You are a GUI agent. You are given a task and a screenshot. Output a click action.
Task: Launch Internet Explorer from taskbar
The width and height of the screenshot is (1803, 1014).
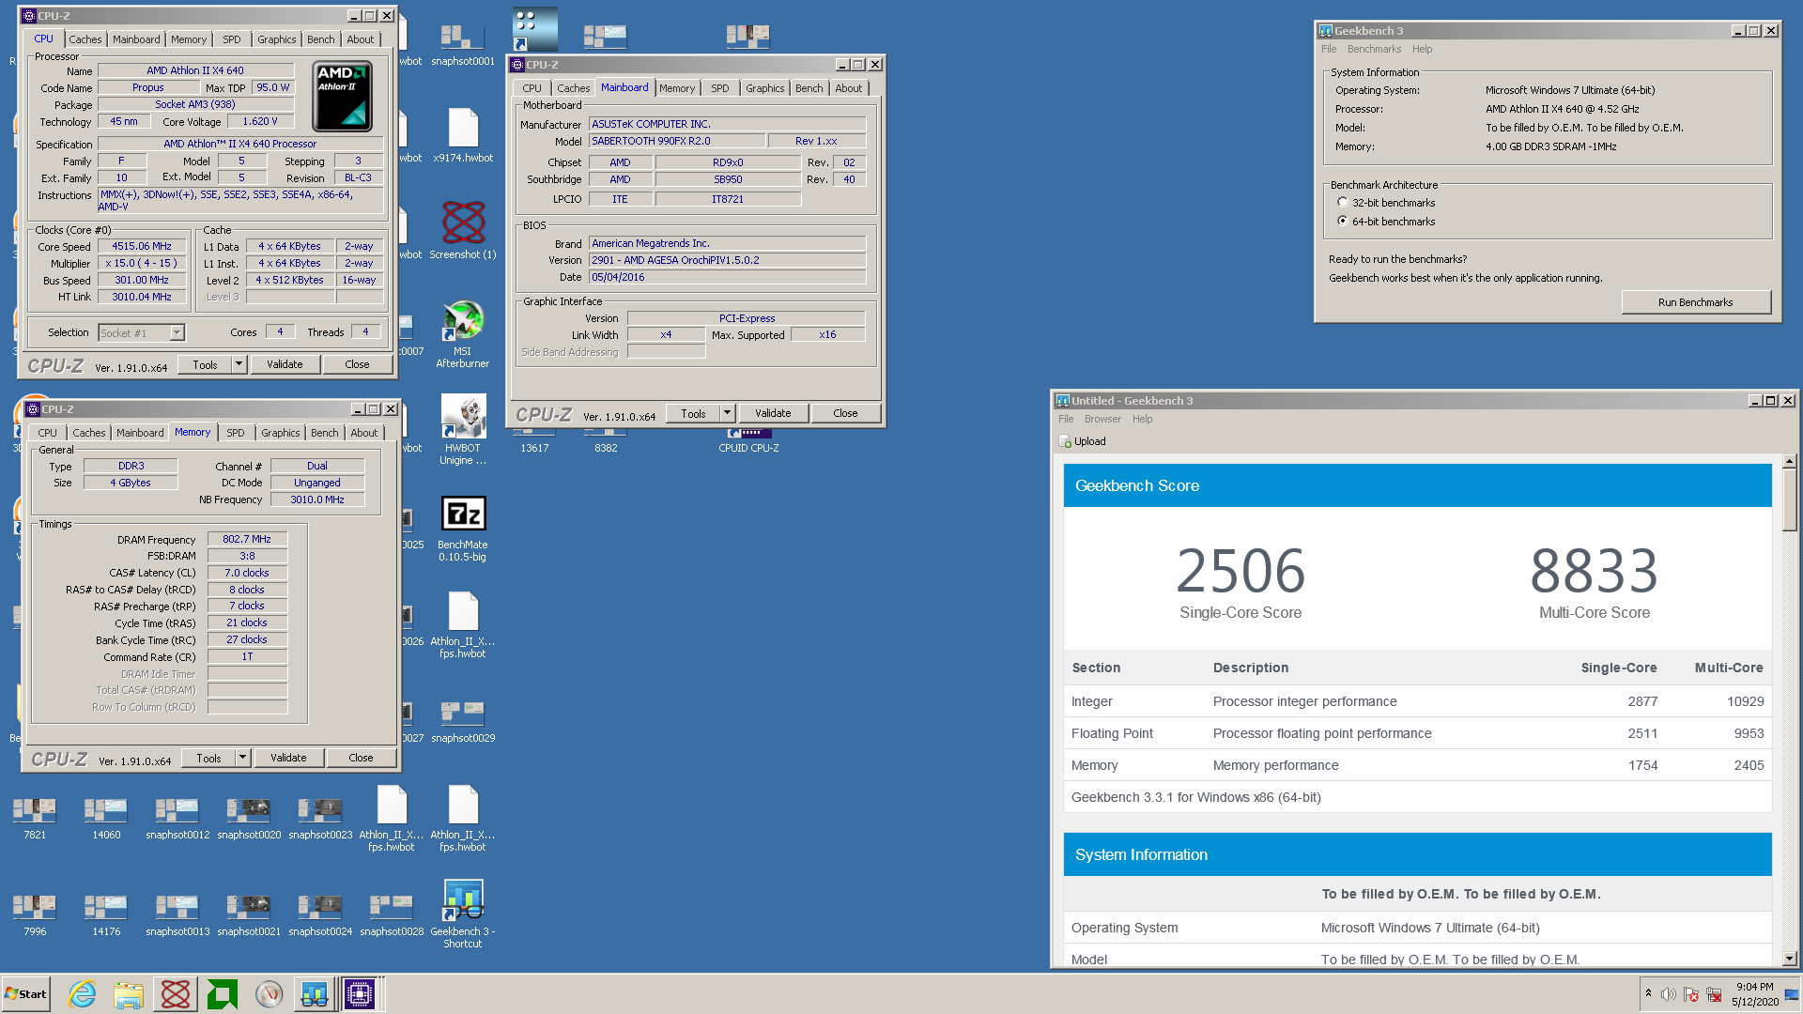[x=83, y=993]
